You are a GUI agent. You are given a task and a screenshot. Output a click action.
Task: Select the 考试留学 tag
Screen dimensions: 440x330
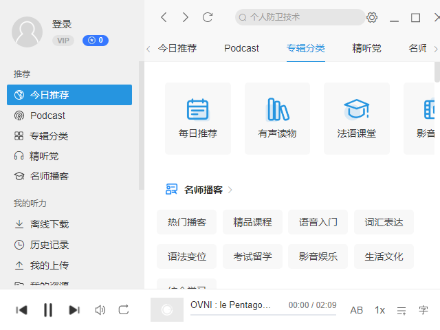pos(252,256)
